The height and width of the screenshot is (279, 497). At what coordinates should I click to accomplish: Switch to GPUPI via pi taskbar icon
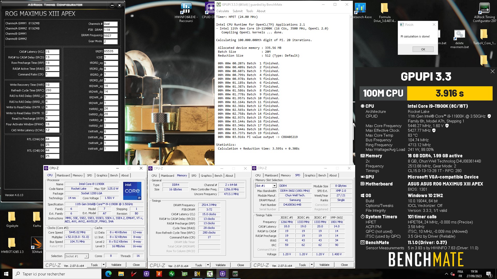point(210,274)
